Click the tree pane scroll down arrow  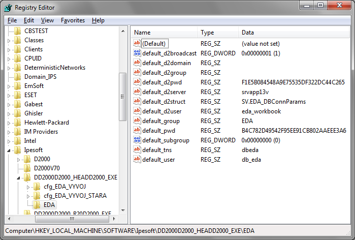pyautogui.click(x=122, y=209)
